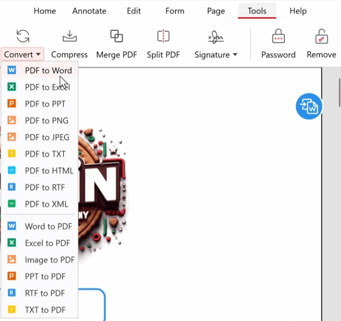Choose Word to PDF option
The height and width of the screenshot is (321, 341).
point(40,226)
